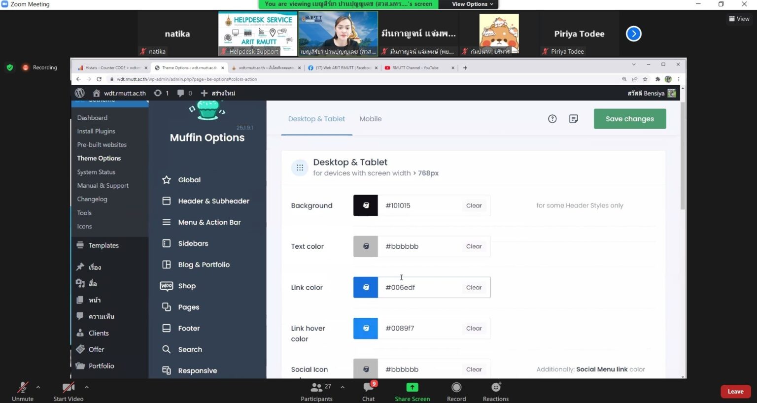The width and height of the screenshot is (757, 403).
Task: Clear the Link color value
Action: pos(474,287)
